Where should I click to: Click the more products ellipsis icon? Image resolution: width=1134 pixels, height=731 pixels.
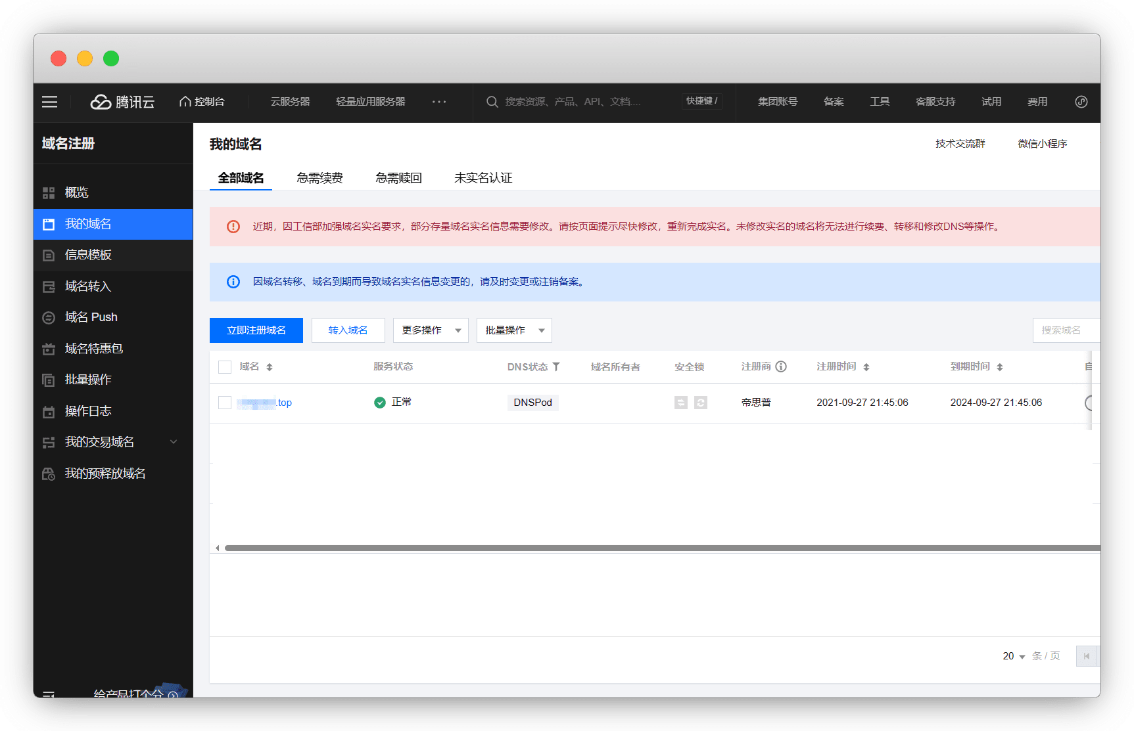pyautogui.click(x=439, y=102)
